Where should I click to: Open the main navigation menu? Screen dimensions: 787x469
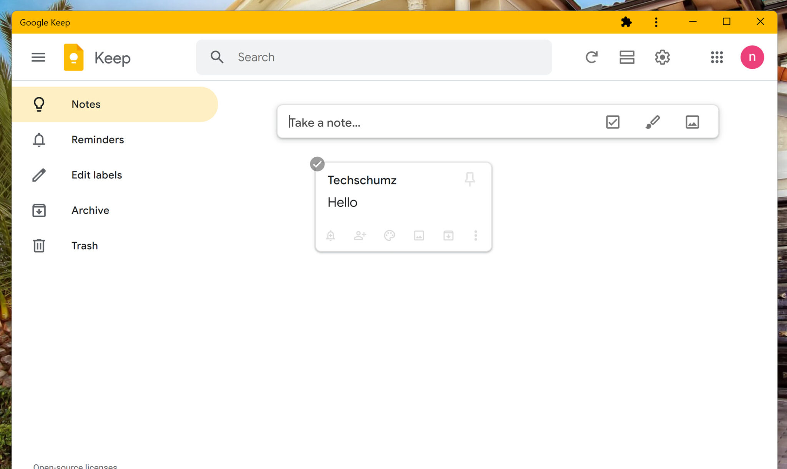[38, 57]
